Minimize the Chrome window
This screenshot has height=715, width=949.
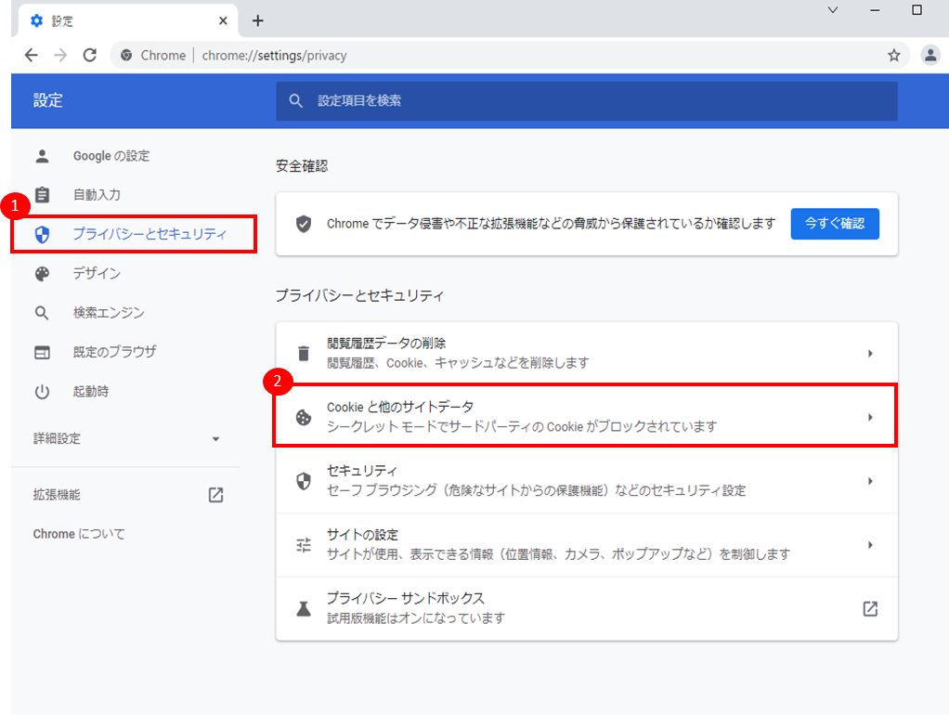pos(875,9)
